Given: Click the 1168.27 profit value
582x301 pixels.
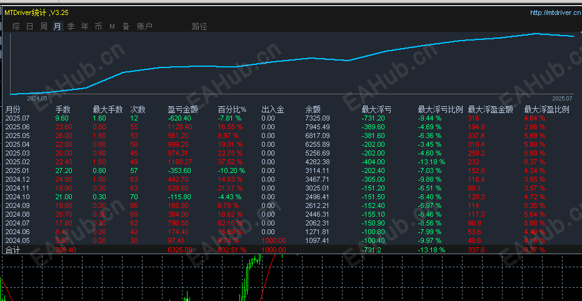Looking at the screenshot, I should [179, 162].
